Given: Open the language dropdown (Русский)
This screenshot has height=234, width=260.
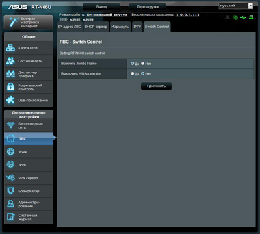Looking at the screenshot, I should (236, 6).
